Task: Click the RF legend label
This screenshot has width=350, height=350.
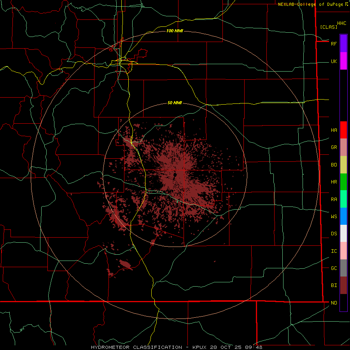Action: pyautogui.click(x=334, y=44)
